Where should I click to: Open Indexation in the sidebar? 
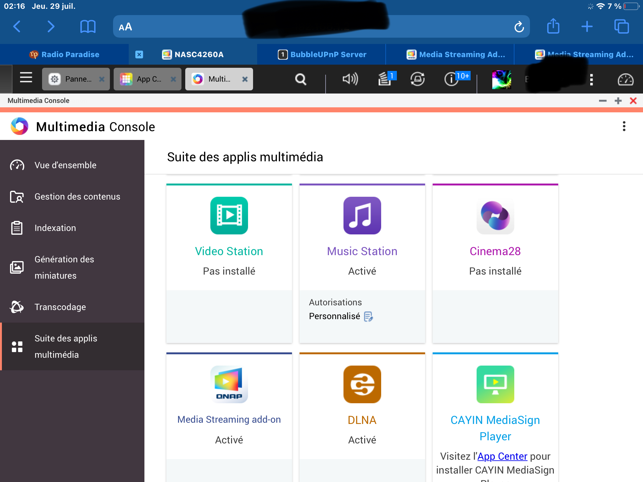[55, 228]
